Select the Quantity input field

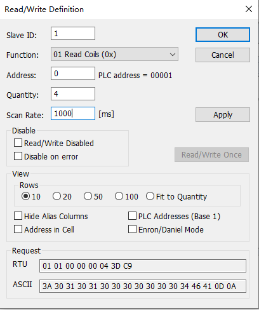coord(73,93)
